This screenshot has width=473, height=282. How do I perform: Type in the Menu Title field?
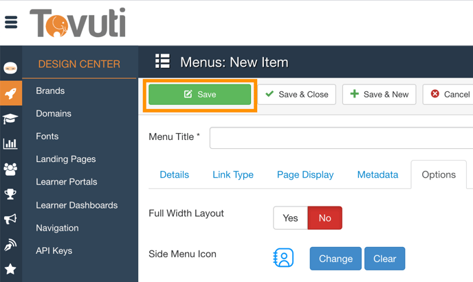[x=341, y=137]
